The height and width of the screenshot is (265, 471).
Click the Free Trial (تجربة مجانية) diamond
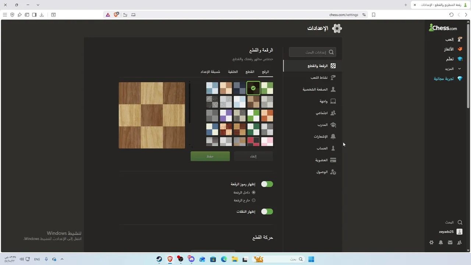click(460, 78)
